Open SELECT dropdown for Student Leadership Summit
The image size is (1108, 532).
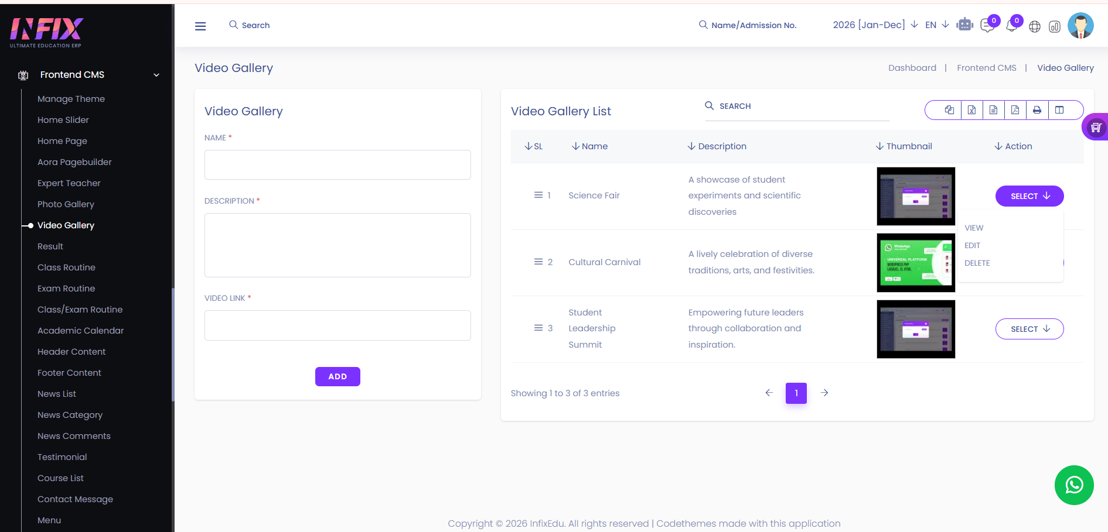pos(1029,329)
